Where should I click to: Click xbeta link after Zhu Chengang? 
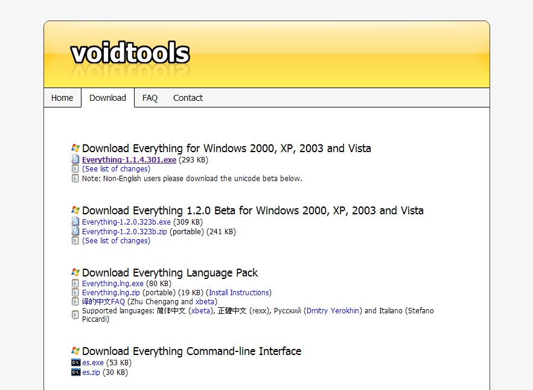pyautogui.click(x=205, y=302)
